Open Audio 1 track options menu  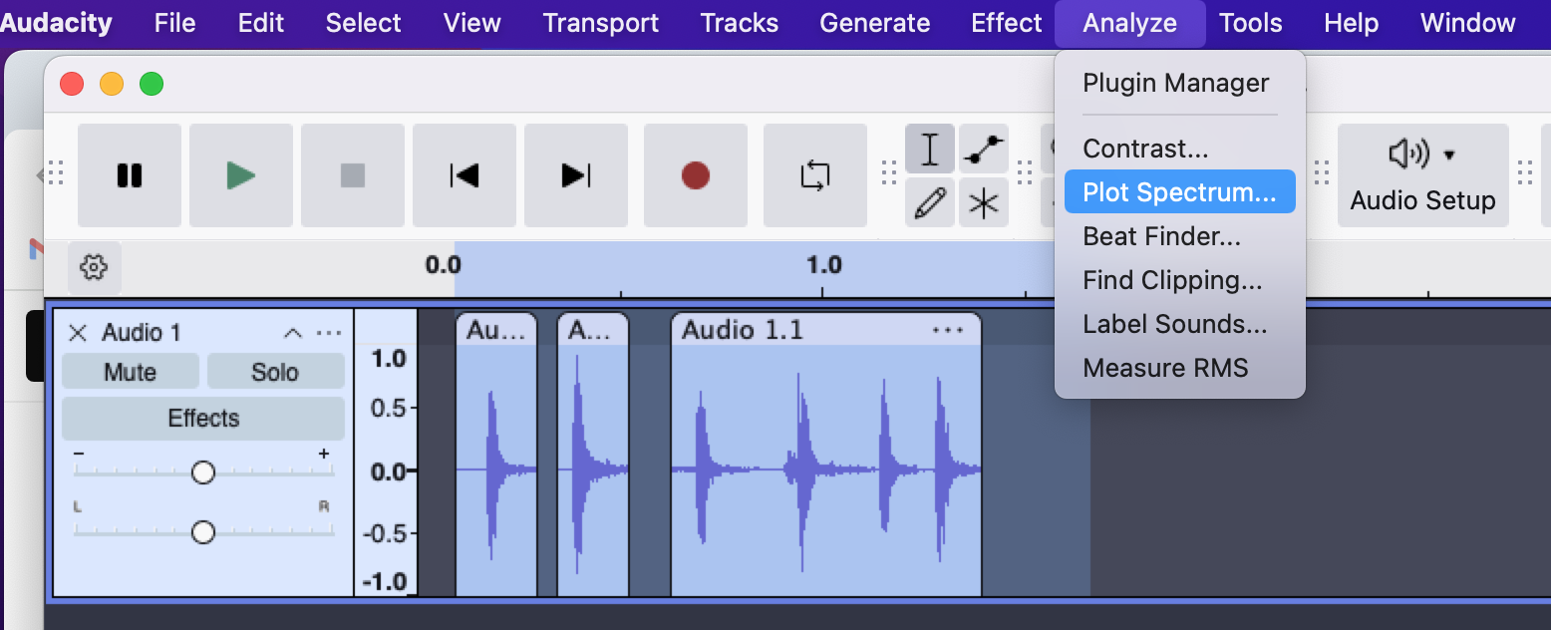pyautogui.click(x=329, y=333)
